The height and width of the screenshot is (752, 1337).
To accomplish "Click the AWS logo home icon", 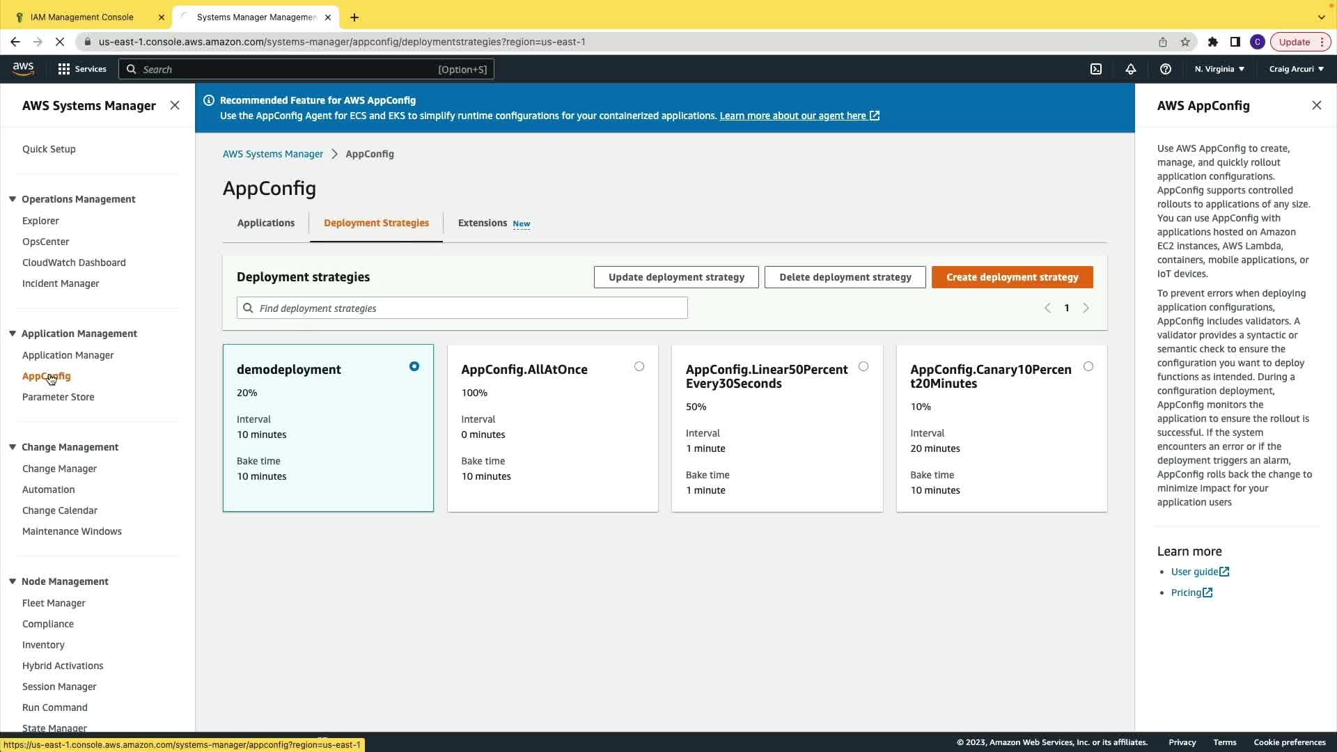I will click(23, 68).
